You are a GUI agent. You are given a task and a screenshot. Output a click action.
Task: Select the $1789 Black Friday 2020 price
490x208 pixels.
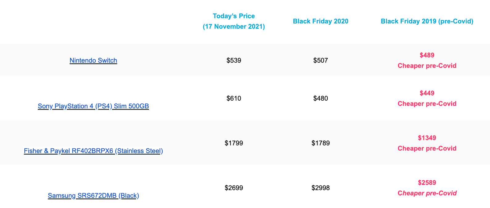[x=321, y=143]
